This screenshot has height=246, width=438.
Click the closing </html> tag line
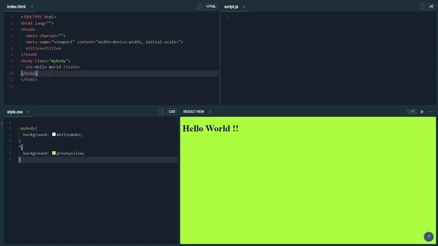pyautogui.click(x=29, y=79)
